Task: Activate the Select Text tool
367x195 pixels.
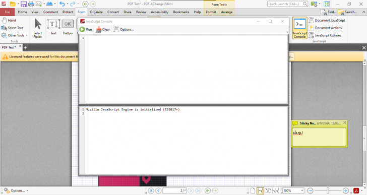Action: tap(12, 28)
